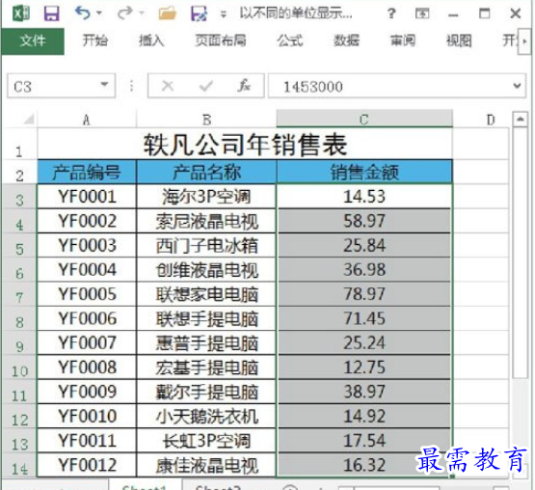
Task: Cancel the formula entry with X
Action: [x=168, y=86]
